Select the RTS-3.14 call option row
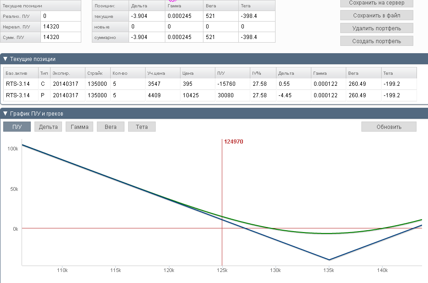 (210, 84)
